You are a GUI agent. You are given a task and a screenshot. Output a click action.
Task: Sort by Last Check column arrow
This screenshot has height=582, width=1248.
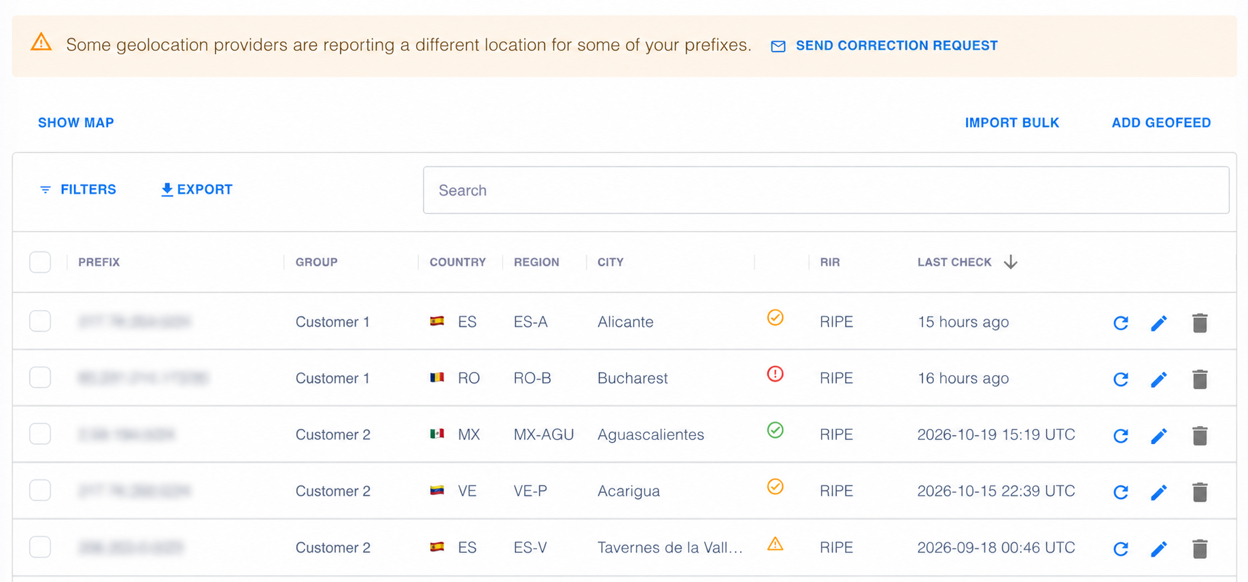[1011, 262]
